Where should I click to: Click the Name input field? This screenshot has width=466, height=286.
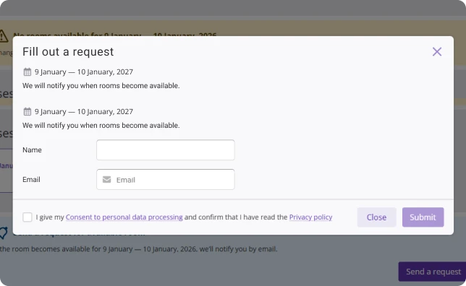(x=166, y=149)
